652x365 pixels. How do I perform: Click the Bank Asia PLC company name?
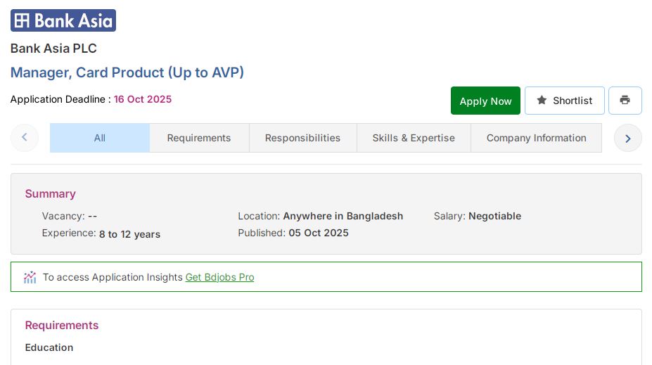[x=53, y=49]
